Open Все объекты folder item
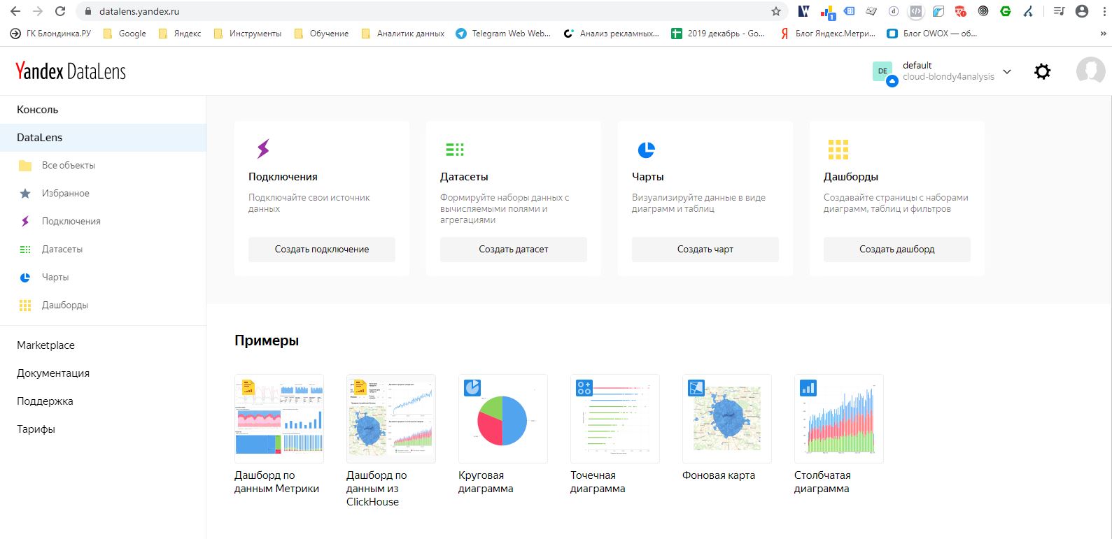Viewport: 1112px width, 539px height. pyautogui.click(x=69, y=166)
